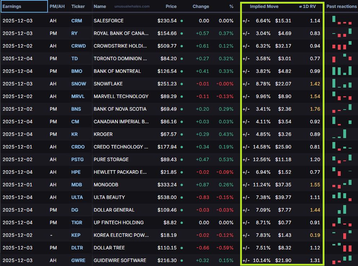Image resolution: width=358 pixels, height=266 pixels.
Task: Click the Change column header
Action: [200, 6]
